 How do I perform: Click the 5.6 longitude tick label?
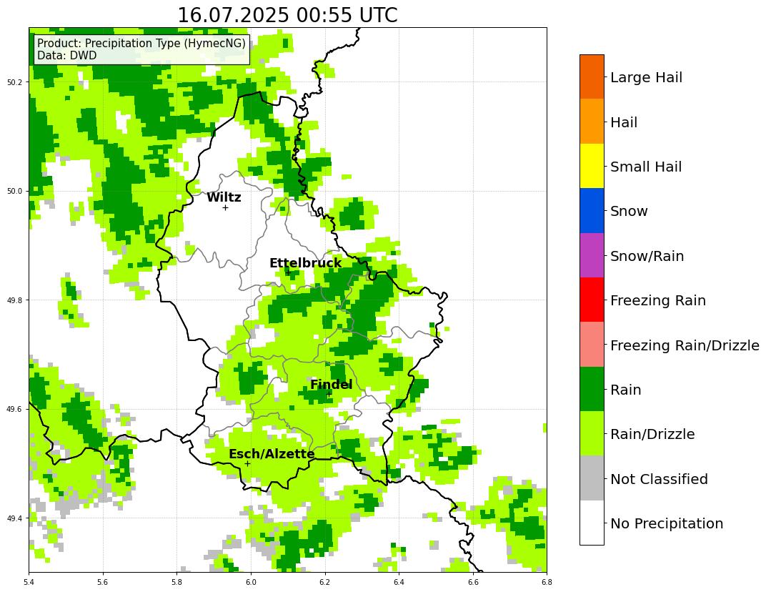103,582
